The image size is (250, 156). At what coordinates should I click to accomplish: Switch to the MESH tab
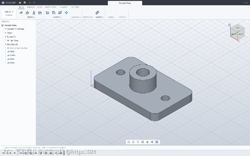(x=40, y=7)
